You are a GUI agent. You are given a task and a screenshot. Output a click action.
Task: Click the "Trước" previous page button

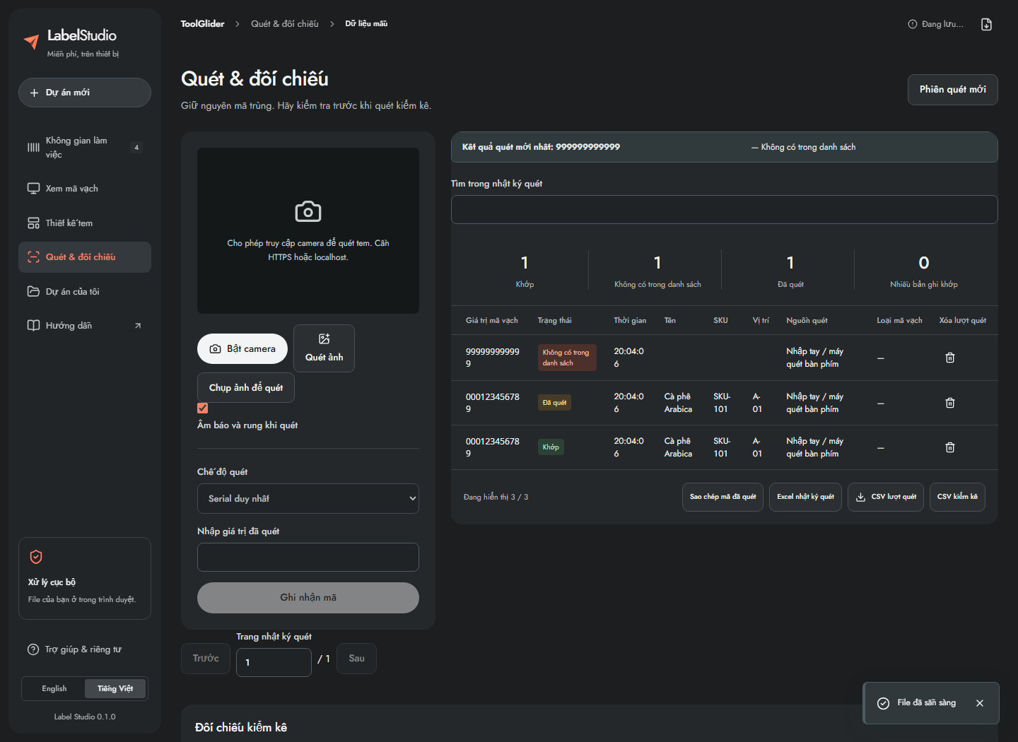point(206,659)
